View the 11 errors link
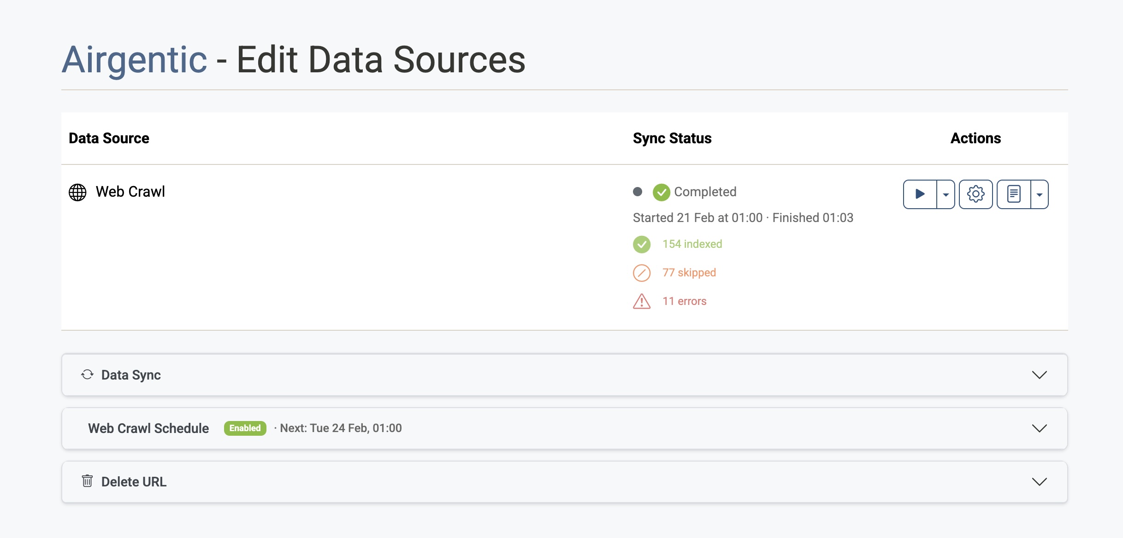The width and height of the screenshot is (1123, 538). [x=684, y=301]
